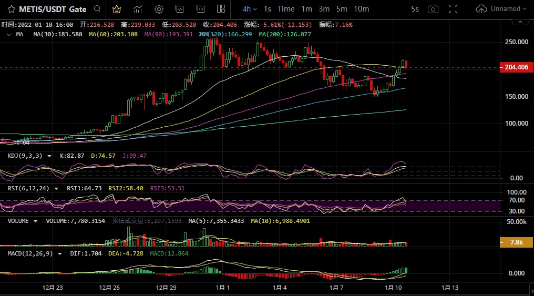Click the 204.406 current price label
The width and height of the screenshot is (534, 296).
click(516, 67)
